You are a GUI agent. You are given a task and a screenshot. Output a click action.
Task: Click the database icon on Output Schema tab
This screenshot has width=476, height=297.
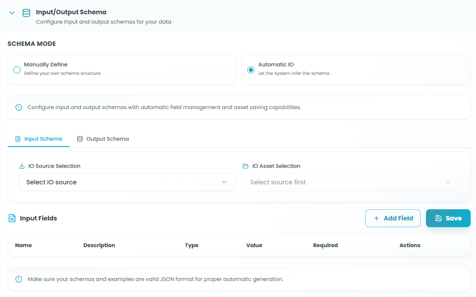point(80,139)
